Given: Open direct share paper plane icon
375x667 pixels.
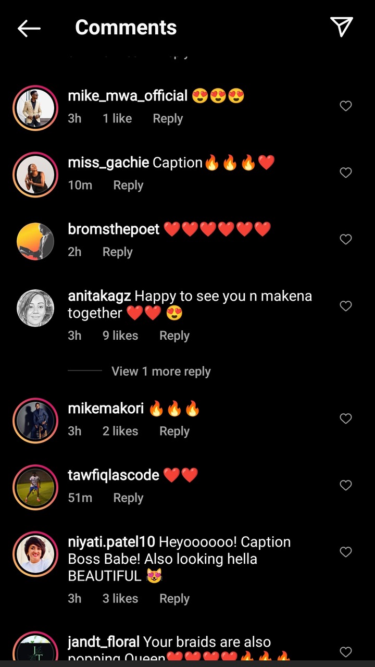Looking at the screenshot, I should [x=342, y=27].
